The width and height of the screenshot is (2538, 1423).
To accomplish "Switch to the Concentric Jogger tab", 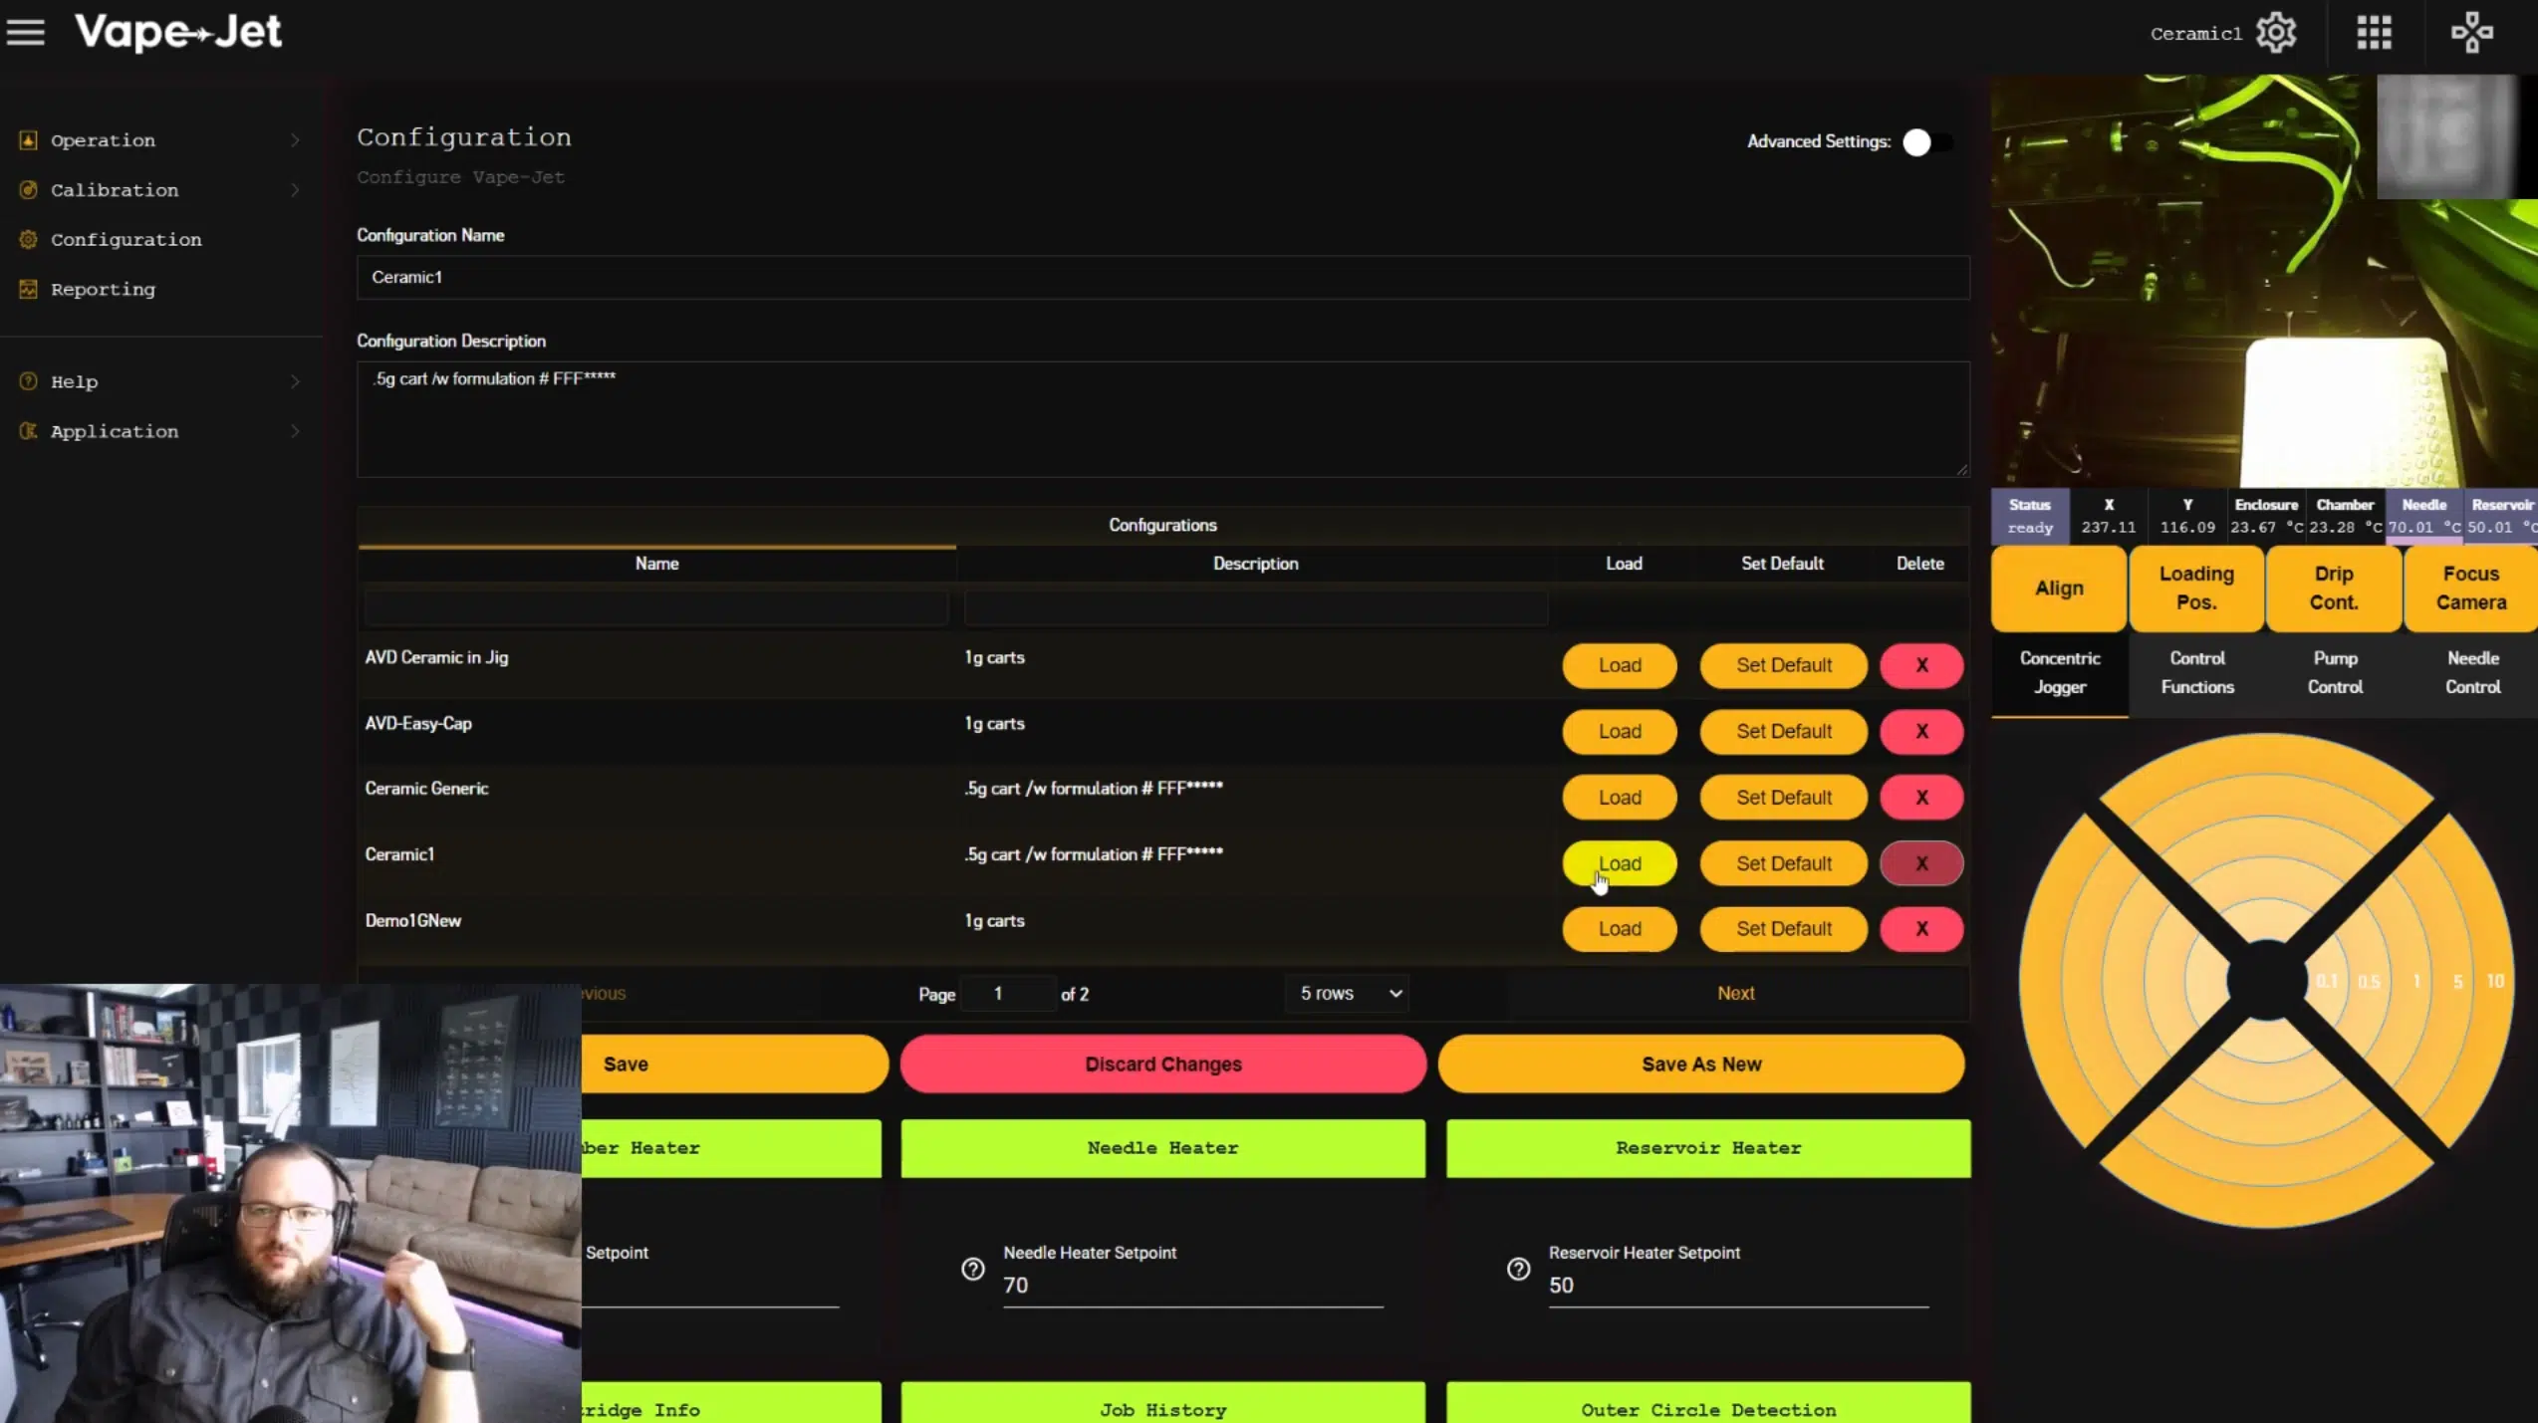I will pyautogui.click(x=2060, y=673).
